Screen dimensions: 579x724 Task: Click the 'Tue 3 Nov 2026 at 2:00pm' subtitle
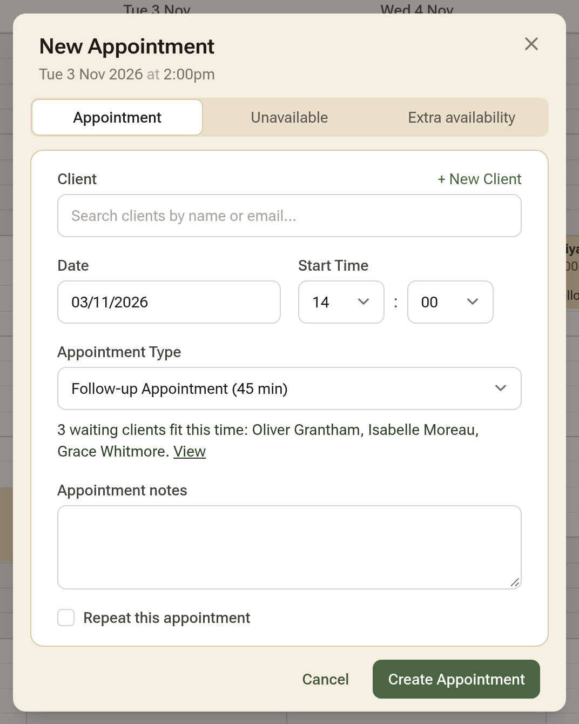[x=127, y=74]
